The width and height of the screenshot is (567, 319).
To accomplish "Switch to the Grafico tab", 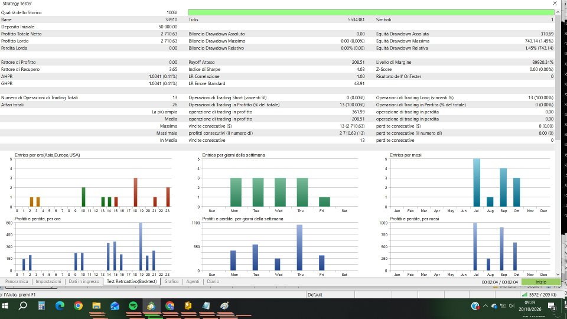I will point(171,281).
